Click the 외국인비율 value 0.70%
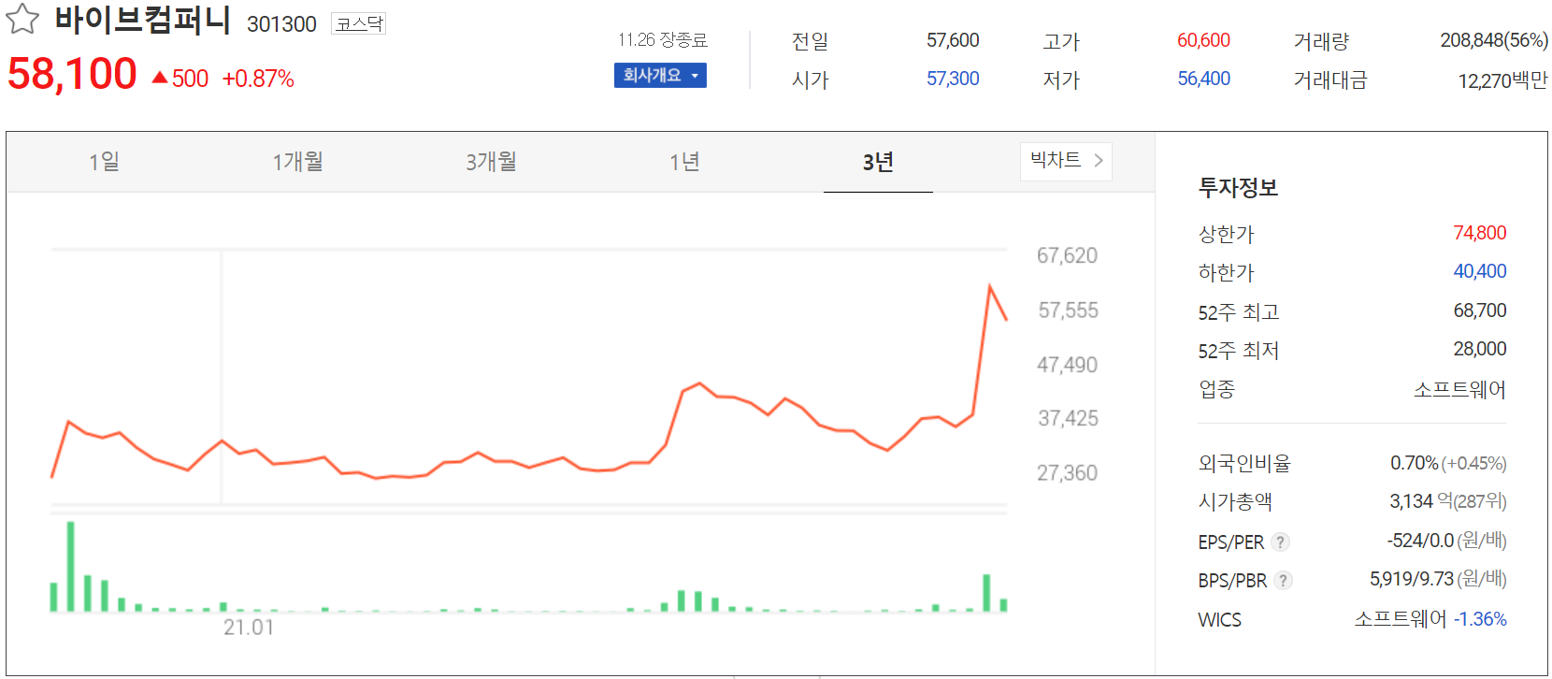This screenshot has height=679, width=1552. click(x=1414, y=463)
